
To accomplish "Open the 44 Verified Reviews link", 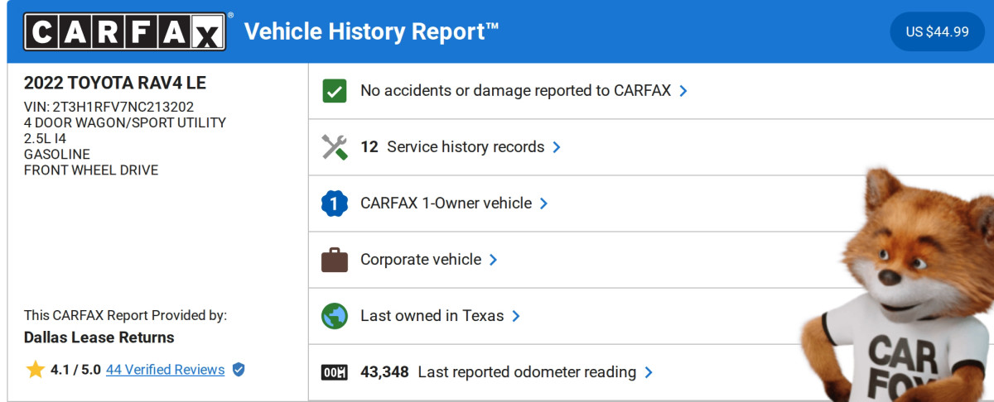I will pyautogui.click(x=165, y=370).
